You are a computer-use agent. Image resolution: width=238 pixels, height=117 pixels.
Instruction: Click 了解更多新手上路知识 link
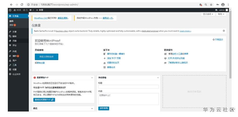pyautogui.click(x=178, y=63)
